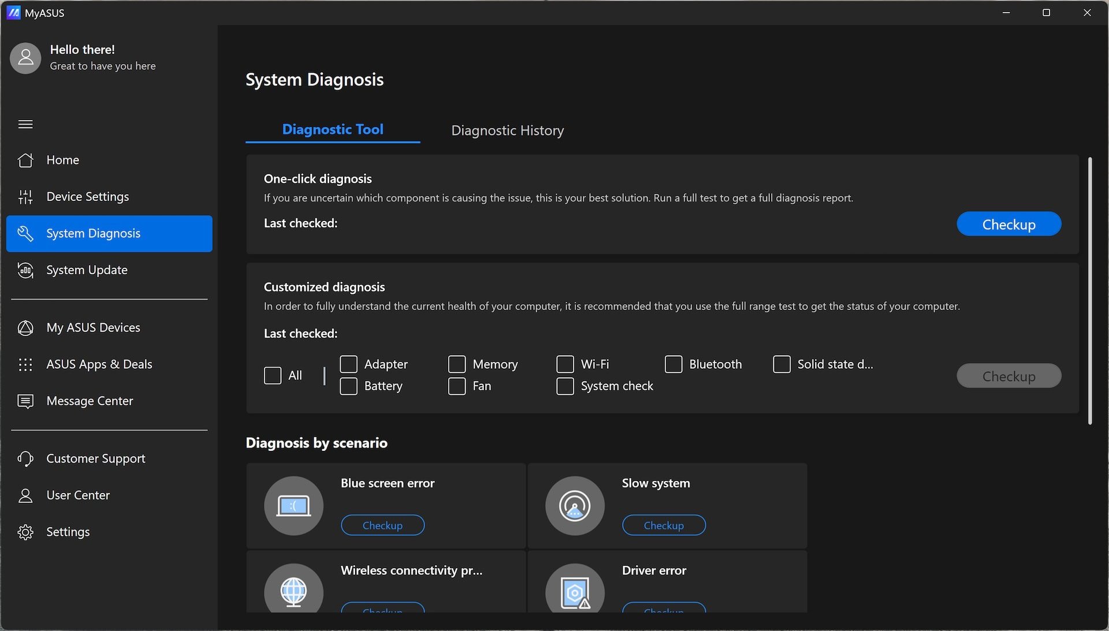
Task: Switch to the Diagnostic History tab
Action: 507,129
